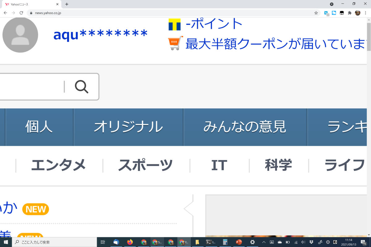Open the 個人 navigation tab
This screenshot has height=247, width=371.
coord(39,127)
